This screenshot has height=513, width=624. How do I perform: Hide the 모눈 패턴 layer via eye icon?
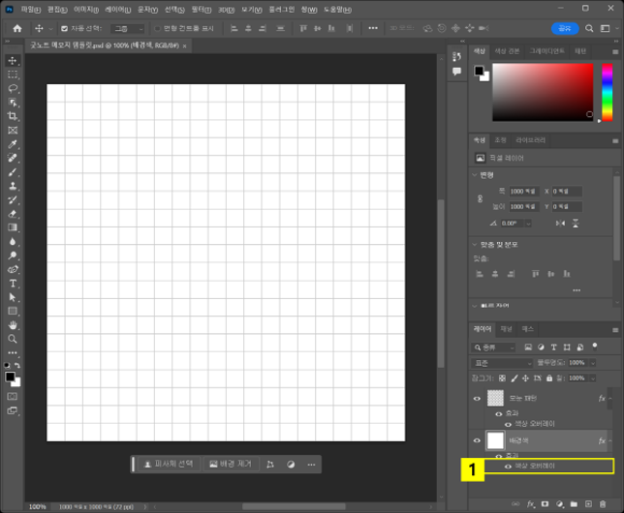(477, 399)
